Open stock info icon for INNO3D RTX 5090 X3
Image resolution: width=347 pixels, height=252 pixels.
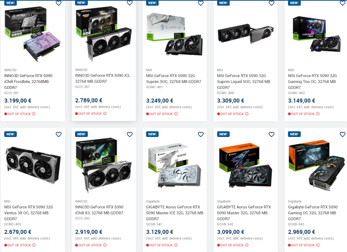(105, 114)
